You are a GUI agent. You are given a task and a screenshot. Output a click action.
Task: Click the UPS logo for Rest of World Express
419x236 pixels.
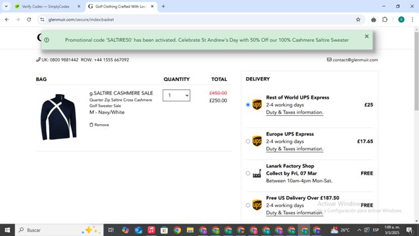[x=257, y=105]
